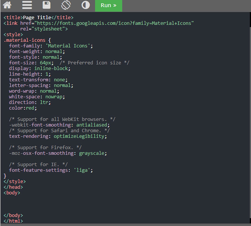
Task: Click the opening <body> tag
Action: 12,193
